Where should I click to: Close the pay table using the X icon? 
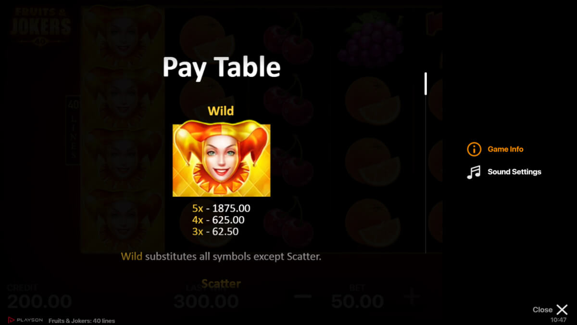click(562, 310)
